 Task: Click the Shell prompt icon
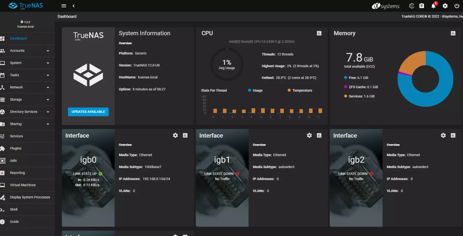coord(2,209)
